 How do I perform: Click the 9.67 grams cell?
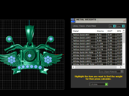point(101,52)
